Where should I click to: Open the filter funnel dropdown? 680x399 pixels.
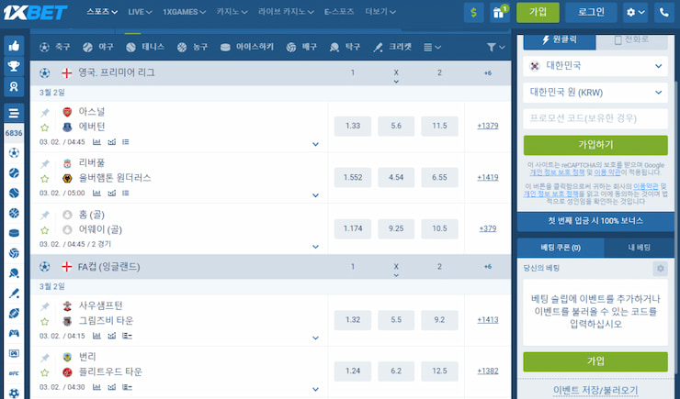495,47
